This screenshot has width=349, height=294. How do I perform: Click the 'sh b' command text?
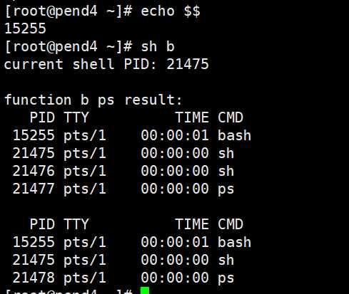point(158,46)
